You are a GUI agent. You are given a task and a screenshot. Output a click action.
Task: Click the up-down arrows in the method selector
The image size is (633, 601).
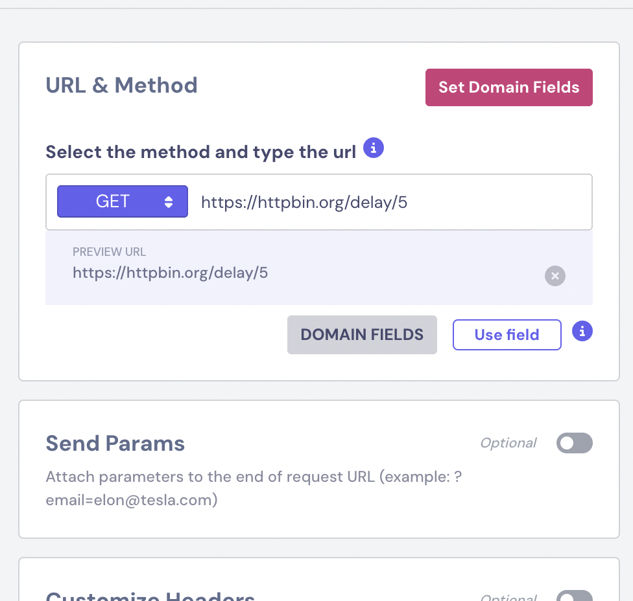pyautogui.click(x=169, y=202)
